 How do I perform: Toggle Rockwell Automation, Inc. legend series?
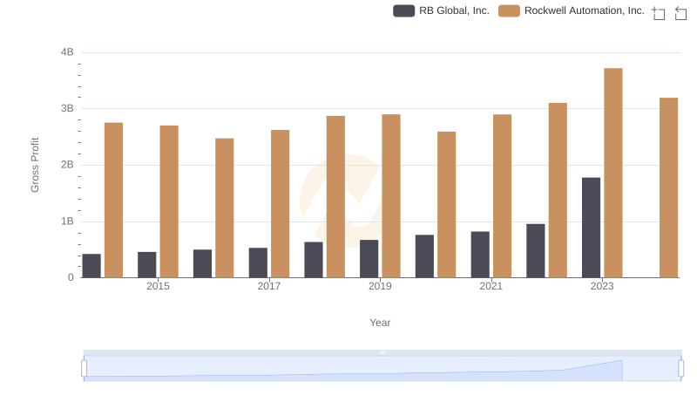[x=572, y=10]
